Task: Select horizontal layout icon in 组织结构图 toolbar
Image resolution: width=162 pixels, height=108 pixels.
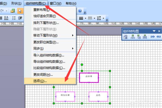Action: (133, 37)
